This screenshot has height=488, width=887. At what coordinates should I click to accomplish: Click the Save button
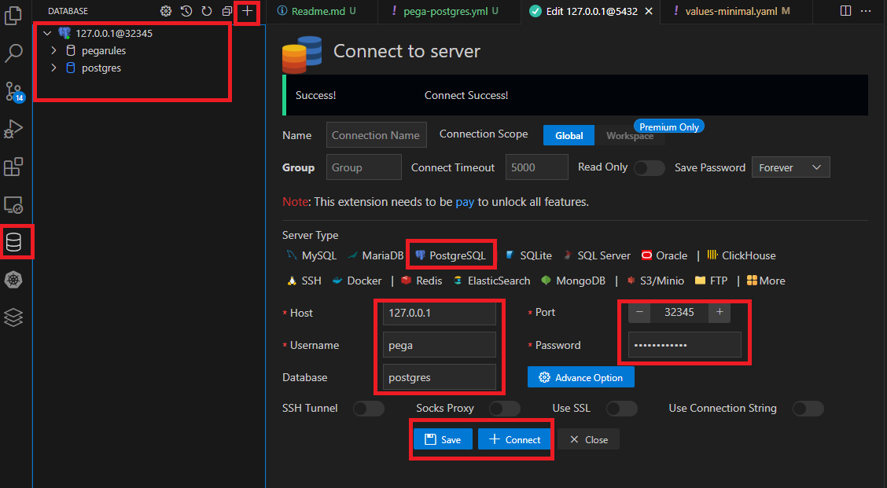click(443, 439)
